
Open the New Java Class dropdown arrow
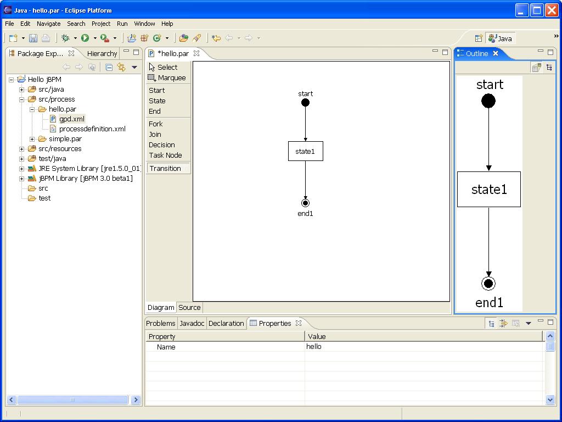(167, 38)
